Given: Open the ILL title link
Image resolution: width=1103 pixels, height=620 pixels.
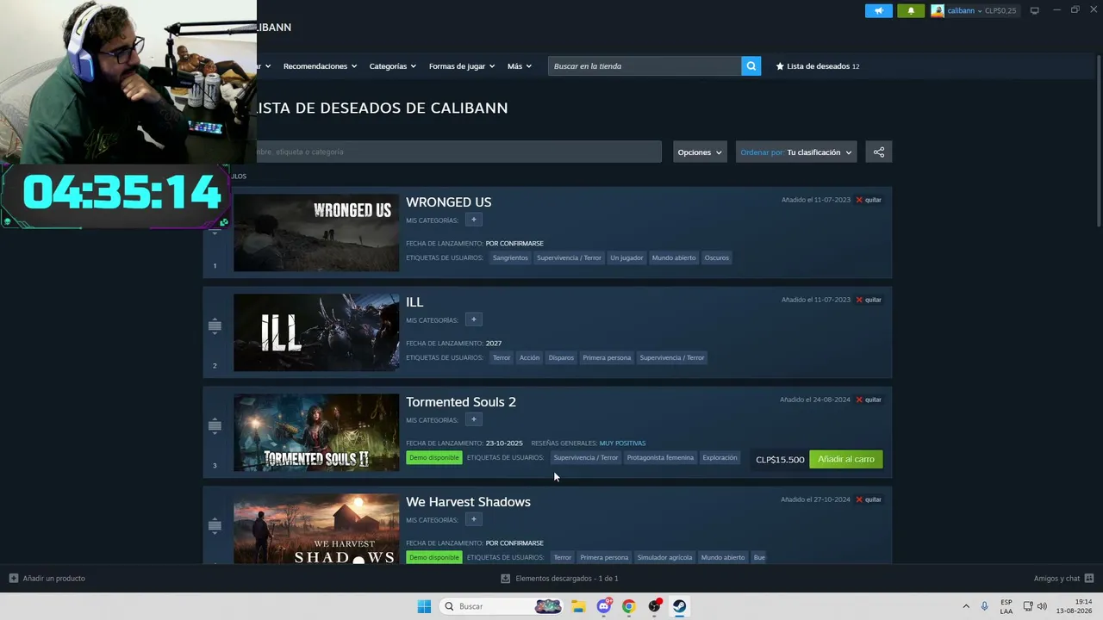Looking at the screenshot, I should tap(414, 302).
